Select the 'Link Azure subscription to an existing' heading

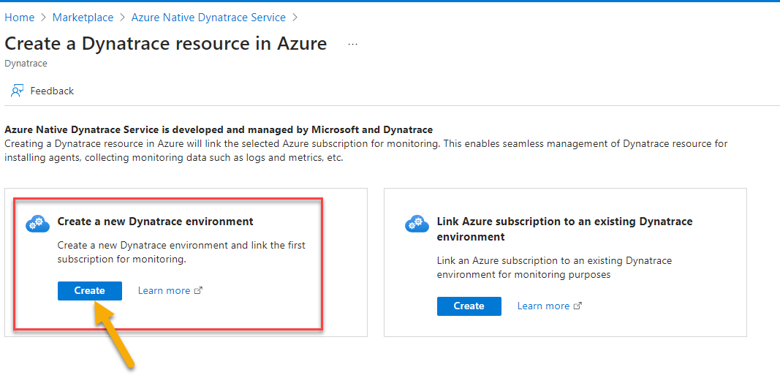[x=564, y=221]
